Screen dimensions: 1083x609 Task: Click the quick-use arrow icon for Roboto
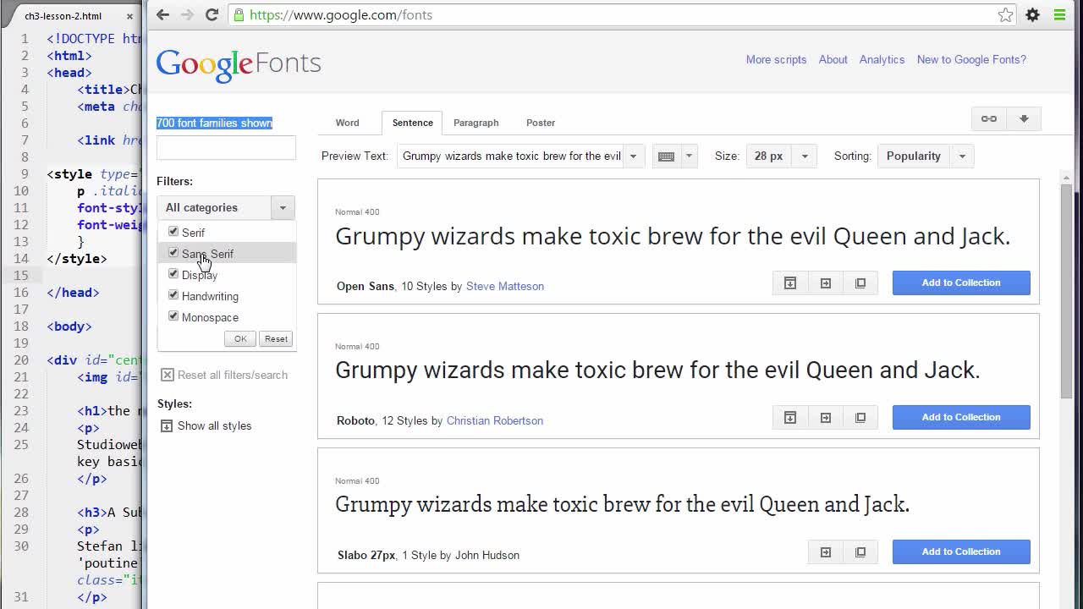coord(826,418)
